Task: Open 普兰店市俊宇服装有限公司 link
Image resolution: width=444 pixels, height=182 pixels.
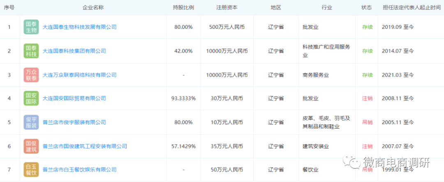Action: click(74, 122)
